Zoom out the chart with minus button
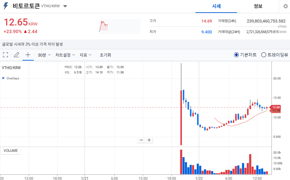290x180 pixels. tap(141, 140)
